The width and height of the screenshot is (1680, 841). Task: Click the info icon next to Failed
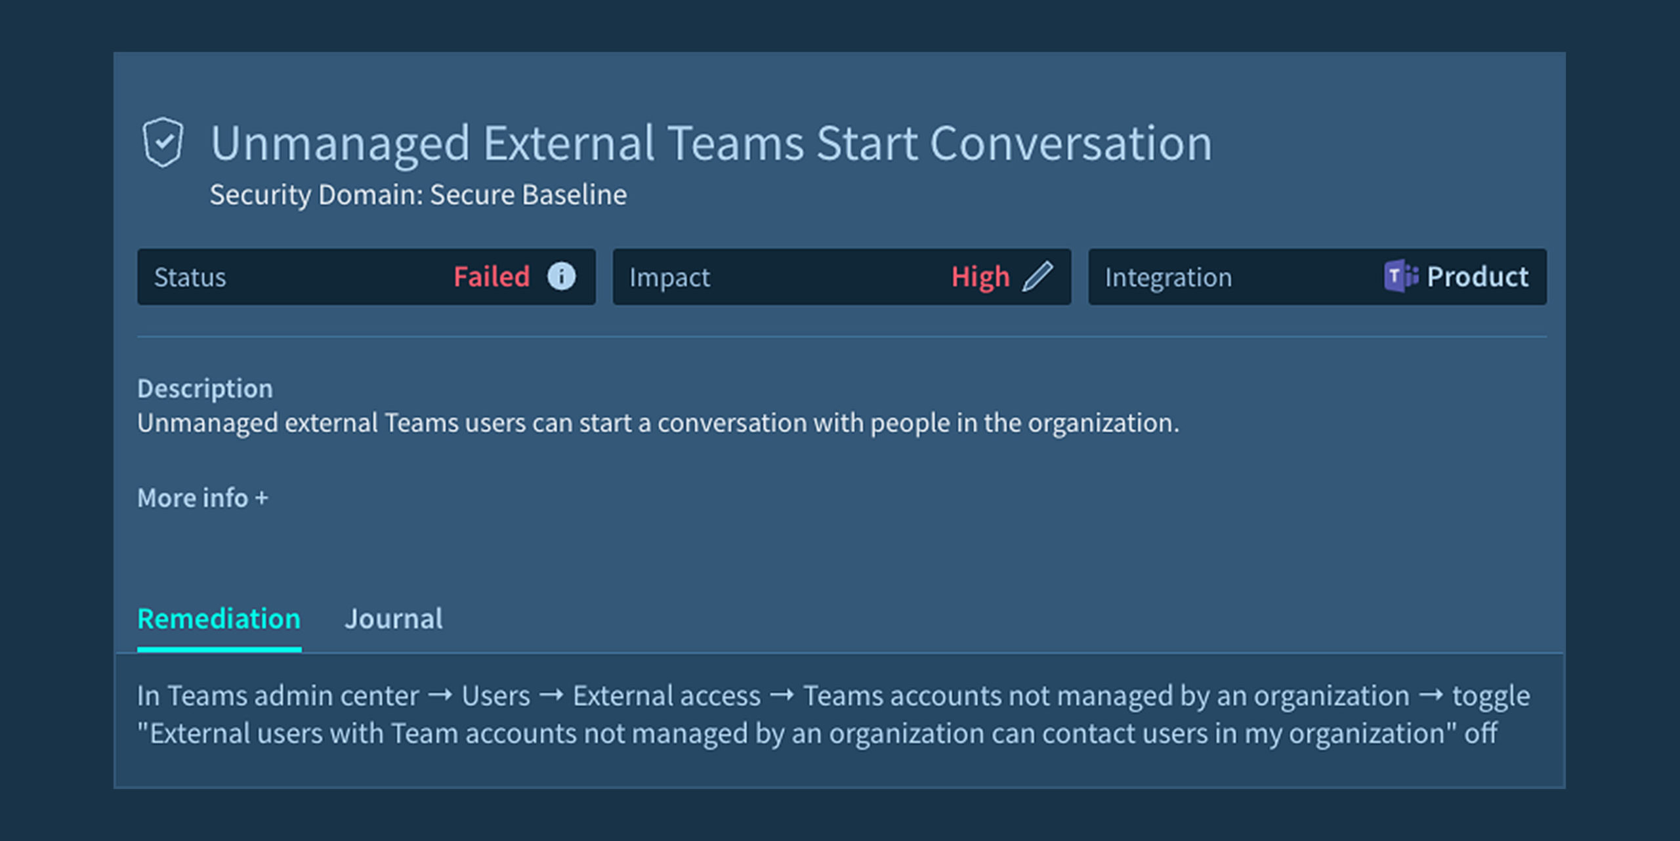tap(562, 276)
